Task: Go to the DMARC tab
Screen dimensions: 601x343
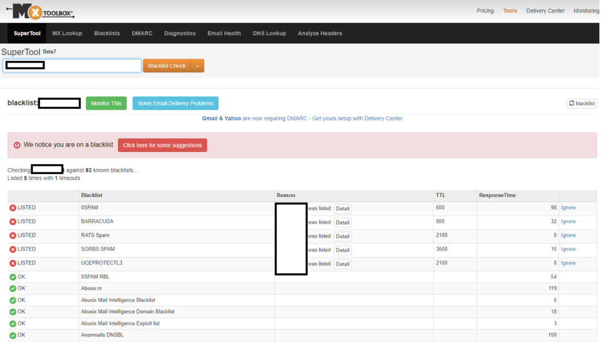Action: pos(142,33)
